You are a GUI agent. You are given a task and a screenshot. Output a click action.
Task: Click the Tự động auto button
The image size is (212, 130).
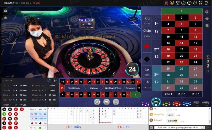(206, 103)
